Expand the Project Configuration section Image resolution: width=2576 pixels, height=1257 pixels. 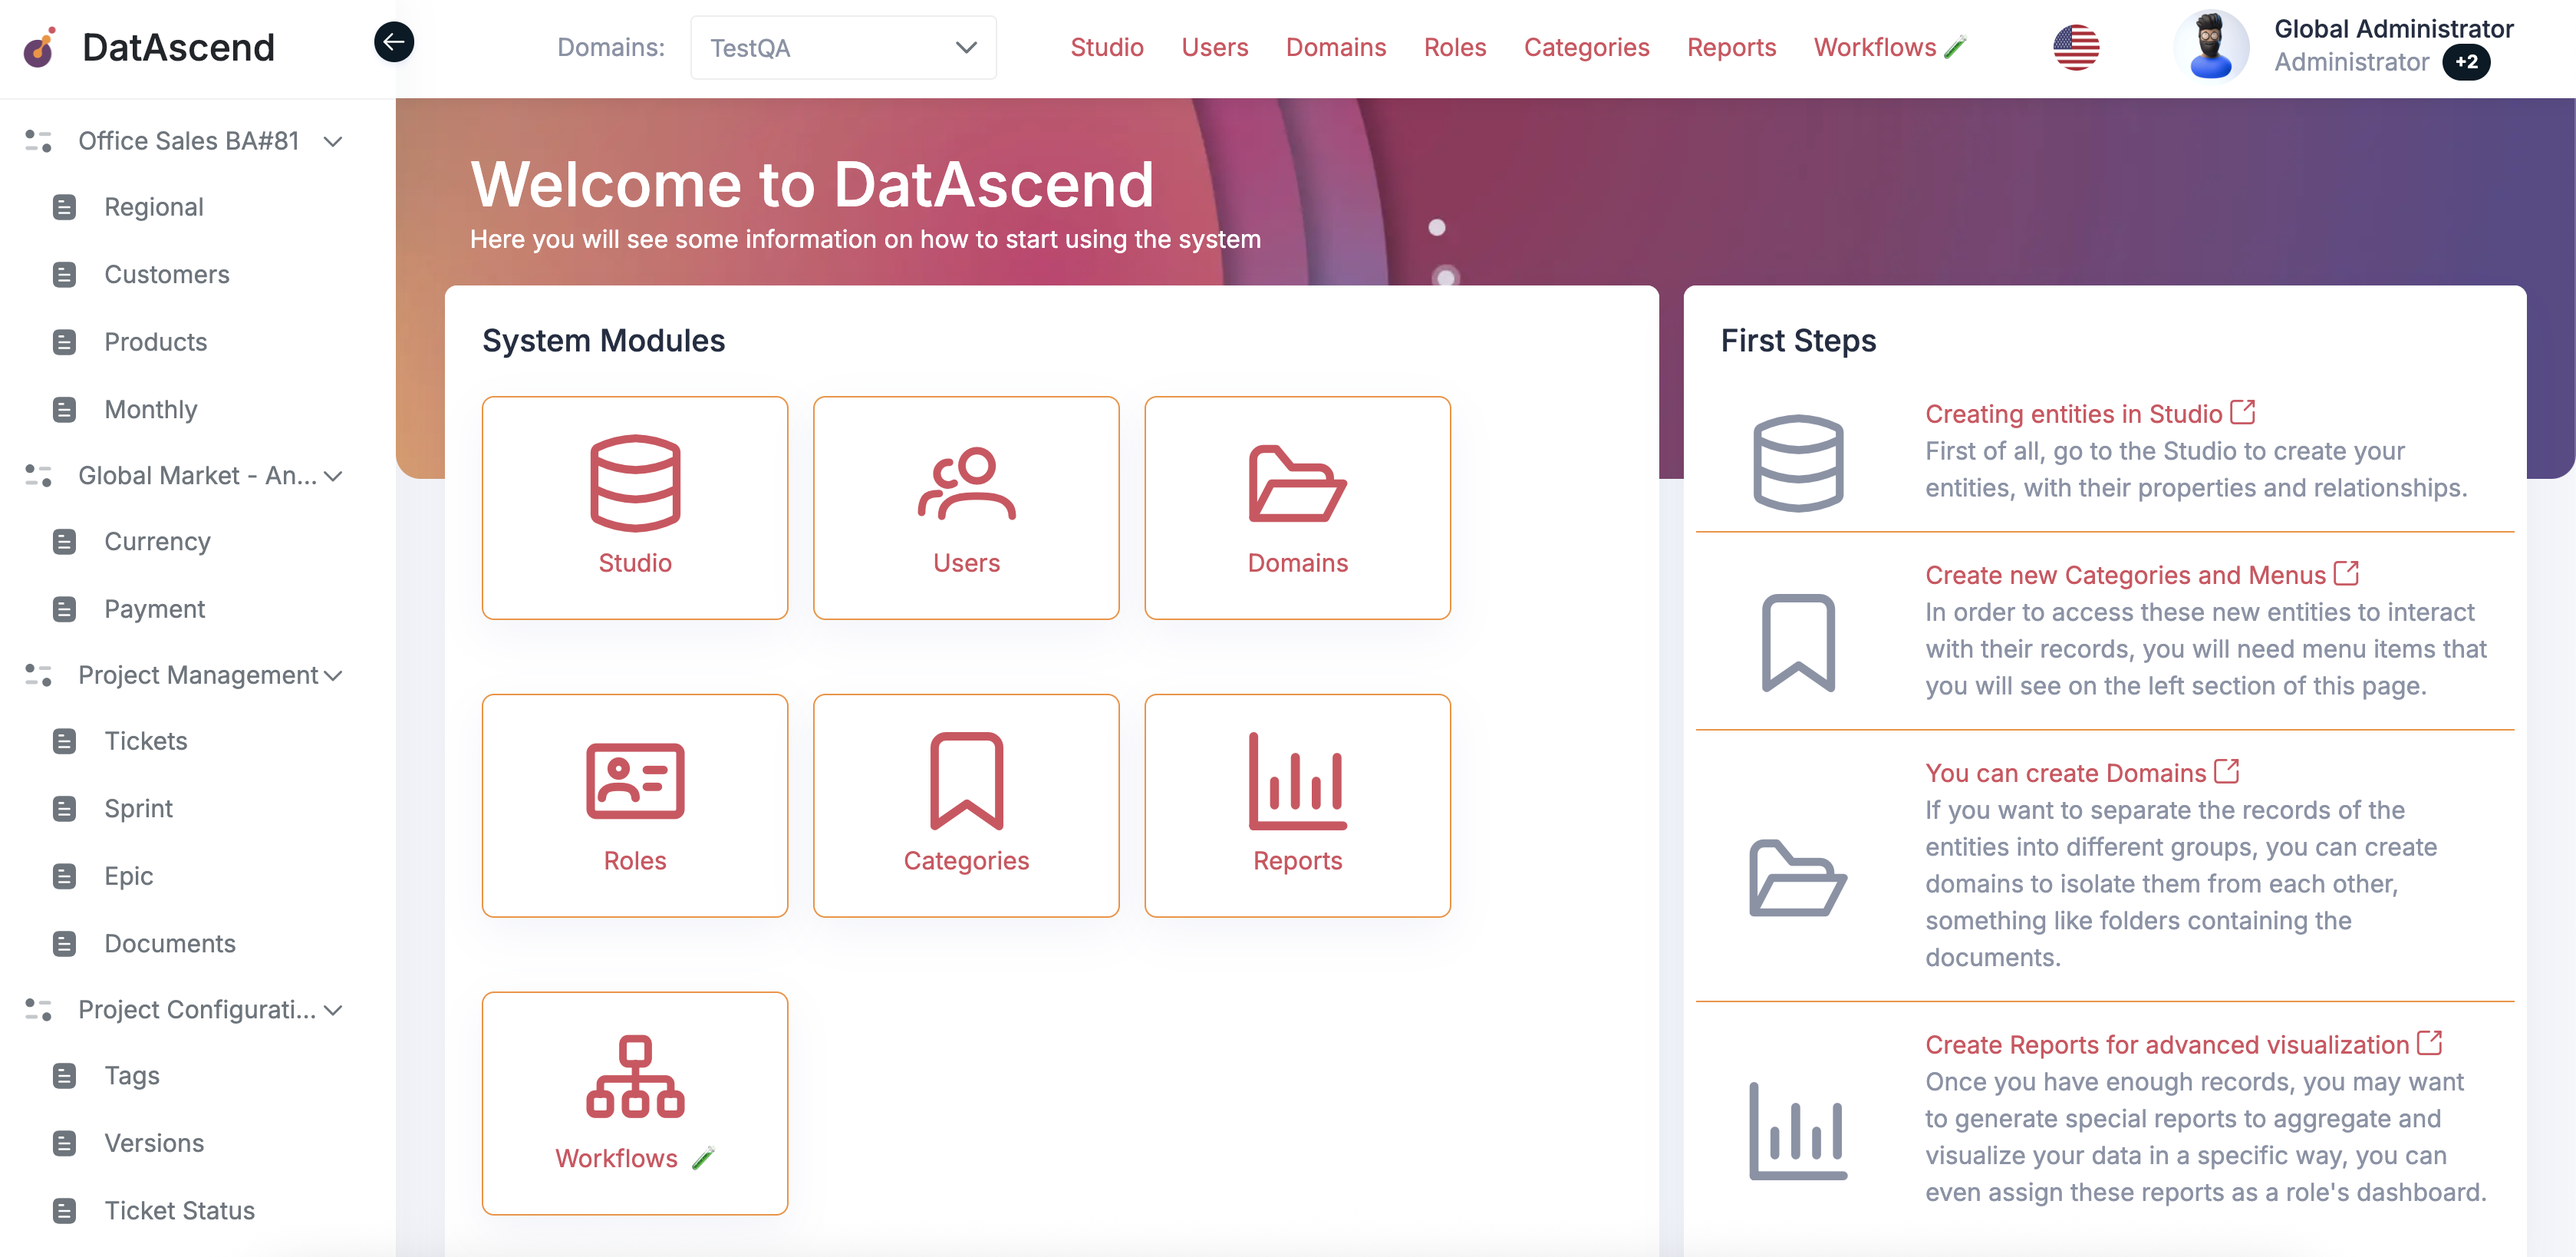(333, 1009)
